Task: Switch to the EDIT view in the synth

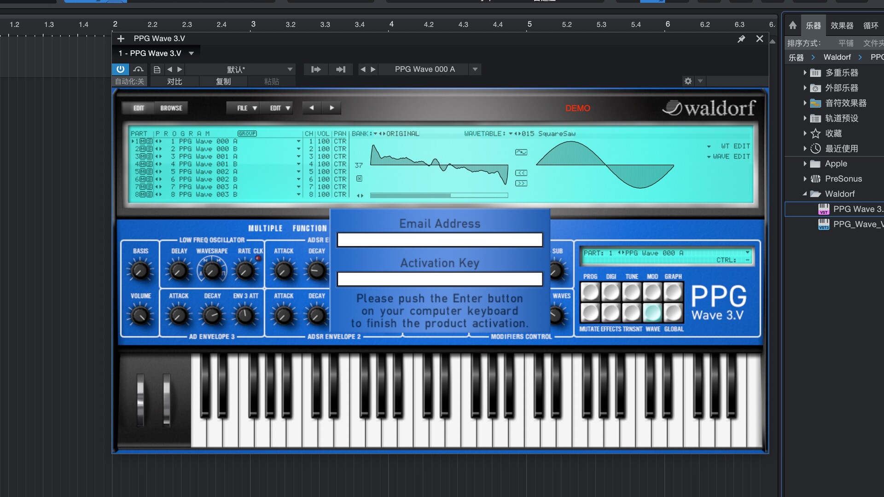Action: coord(139,108)
